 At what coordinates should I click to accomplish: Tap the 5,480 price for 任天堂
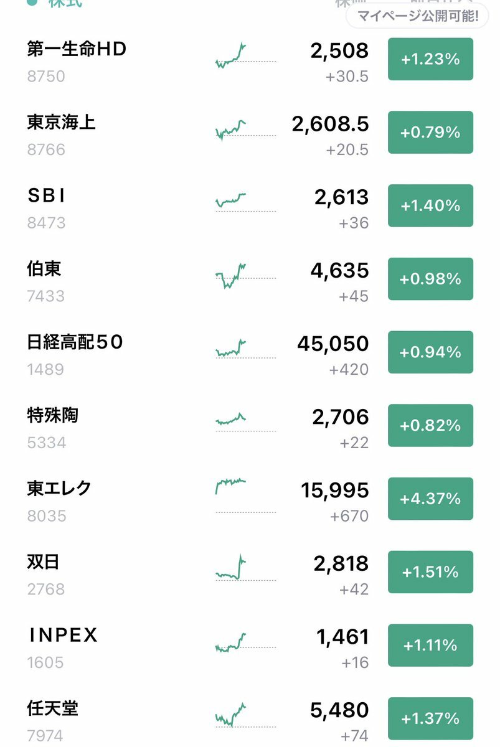click(341, 710)
